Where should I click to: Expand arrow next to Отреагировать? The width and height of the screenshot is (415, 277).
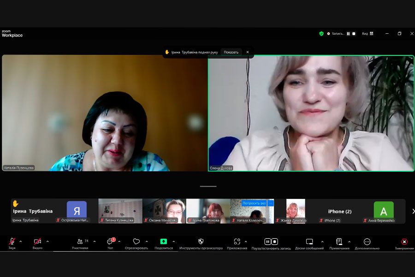pyautogui.click(x=147, y=241)
